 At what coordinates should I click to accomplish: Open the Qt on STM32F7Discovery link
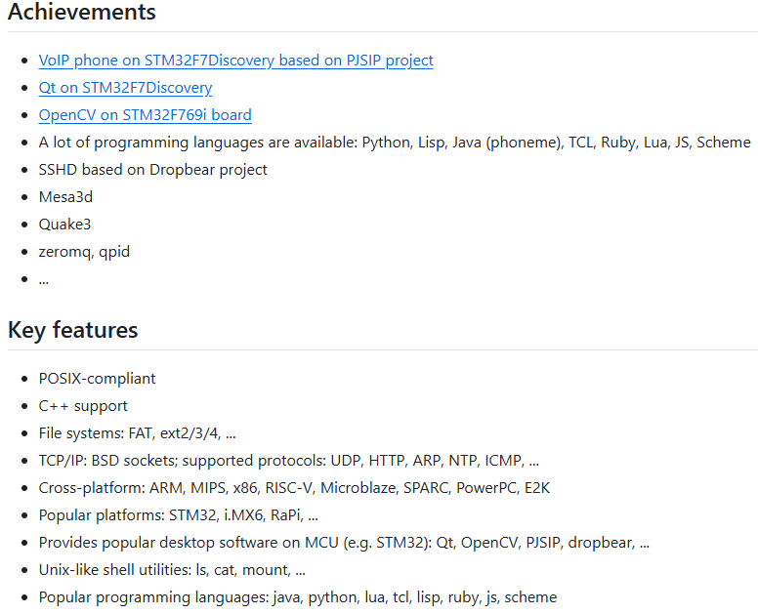(x=125, y=88)
